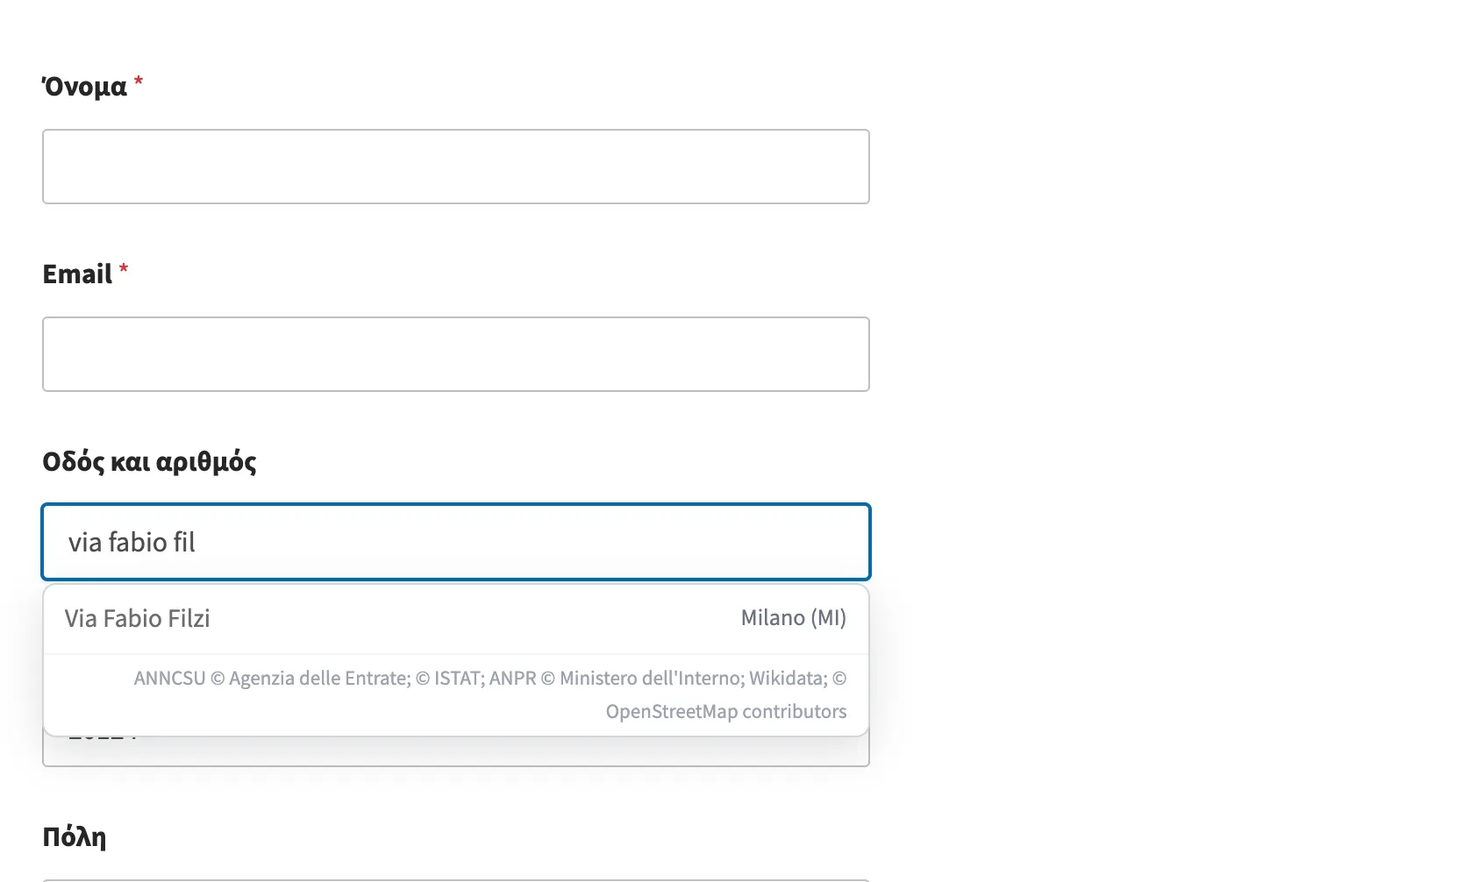Select the "Via Fabio Filzi" suggestion
Viewport: 1463px width, 882px height.
(456, 619)
